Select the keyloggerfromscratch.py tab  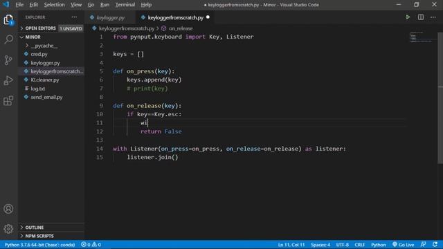click(175, 17)
